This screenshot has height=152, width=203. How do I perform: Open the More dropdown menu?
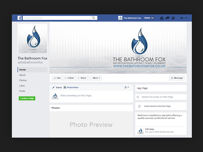point(95,78)
